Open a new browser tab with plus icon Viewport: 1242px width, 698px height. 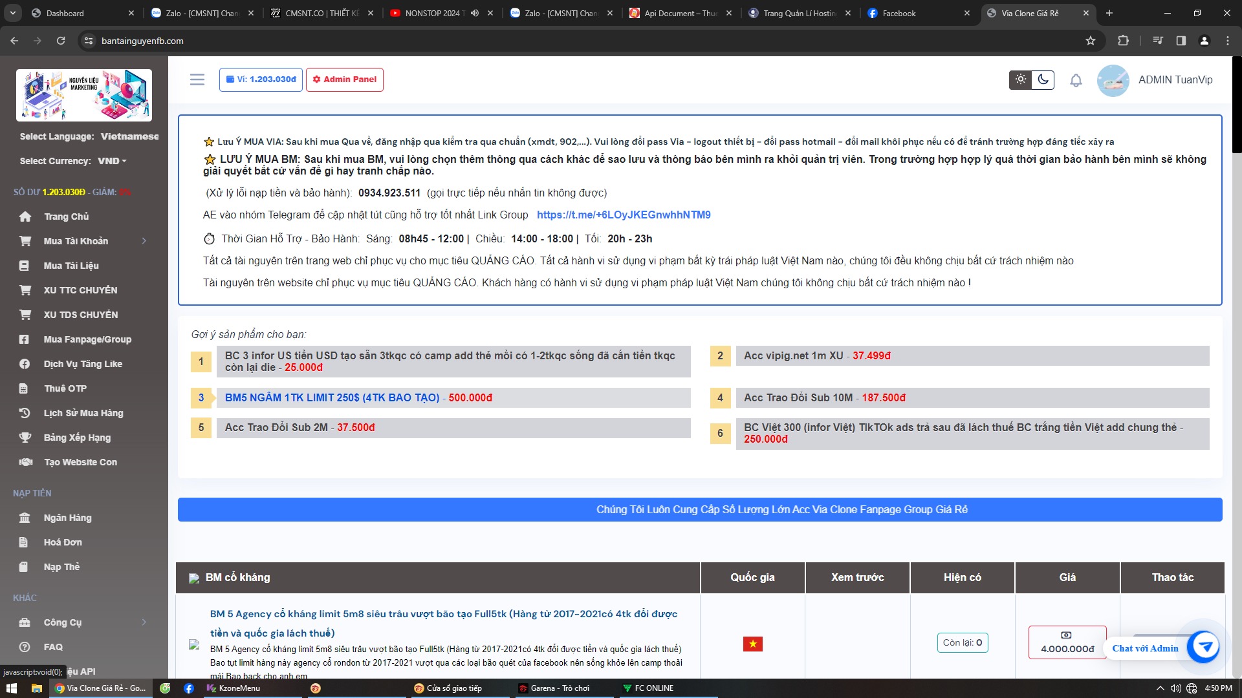point(1109,13)
